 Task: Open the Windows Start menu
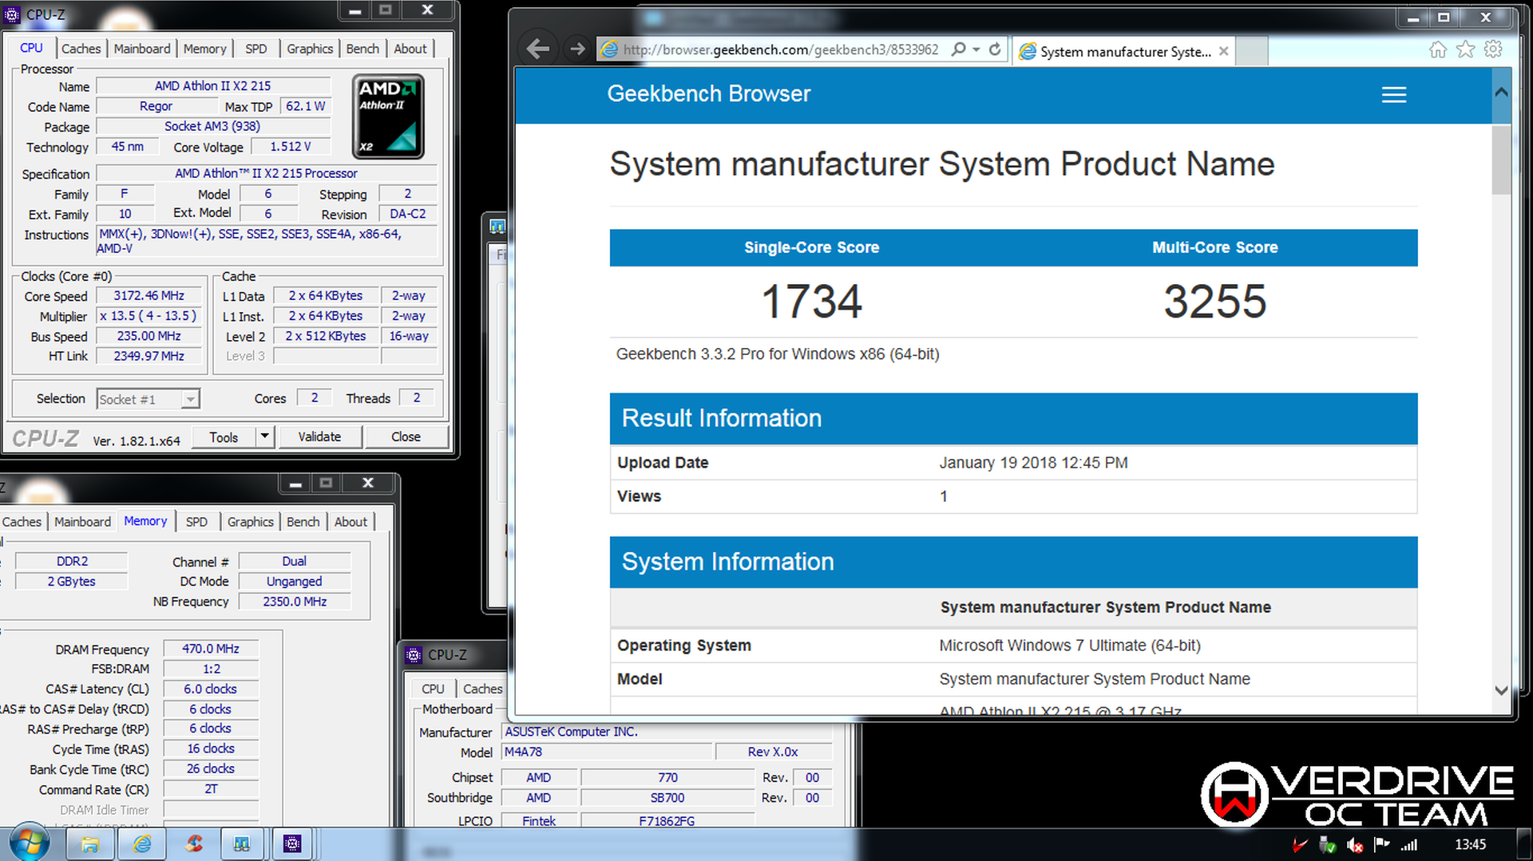(x=29, y=843)
